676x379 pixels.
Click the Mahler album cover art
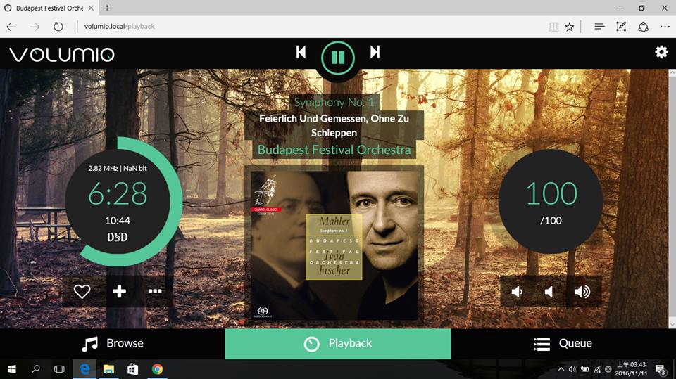coord(334,244)
